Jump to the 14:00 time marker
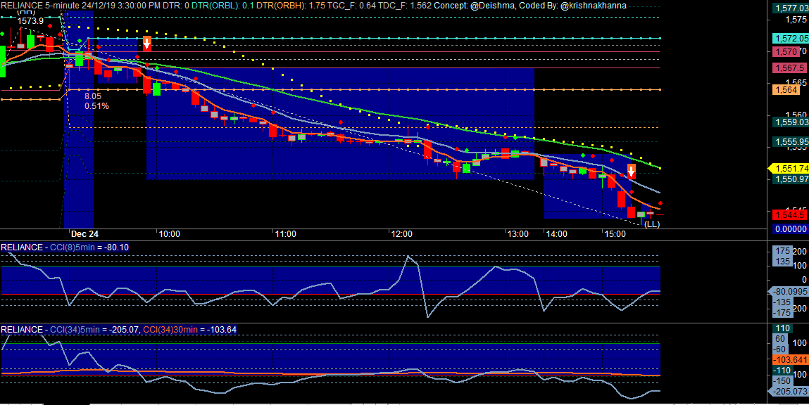Image resolution: width=809 pixels, height=405 pixels. [557, 233]
